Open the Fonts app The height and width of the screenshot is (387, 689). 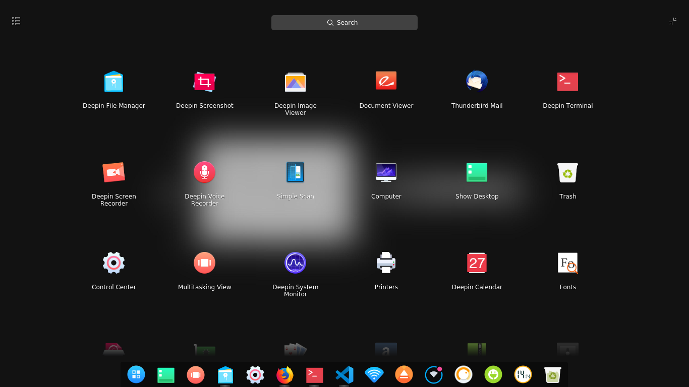coord(568,263)
